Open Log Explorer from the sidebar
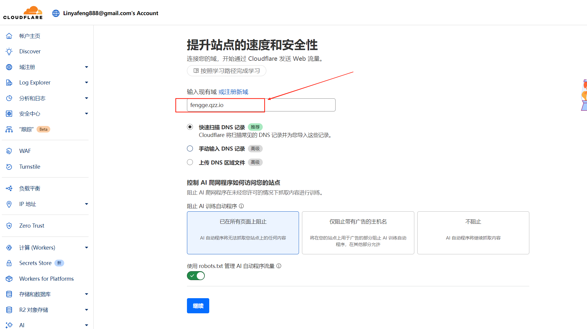587x329 pixels. 35,82
